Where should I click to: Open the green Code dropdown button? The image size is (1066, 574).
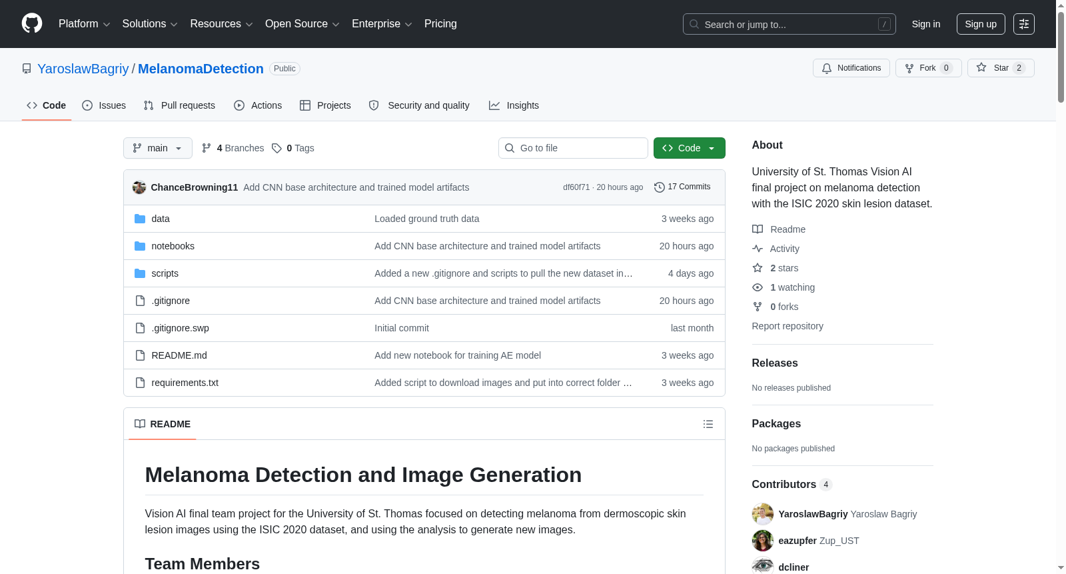[x=690, y=148]
